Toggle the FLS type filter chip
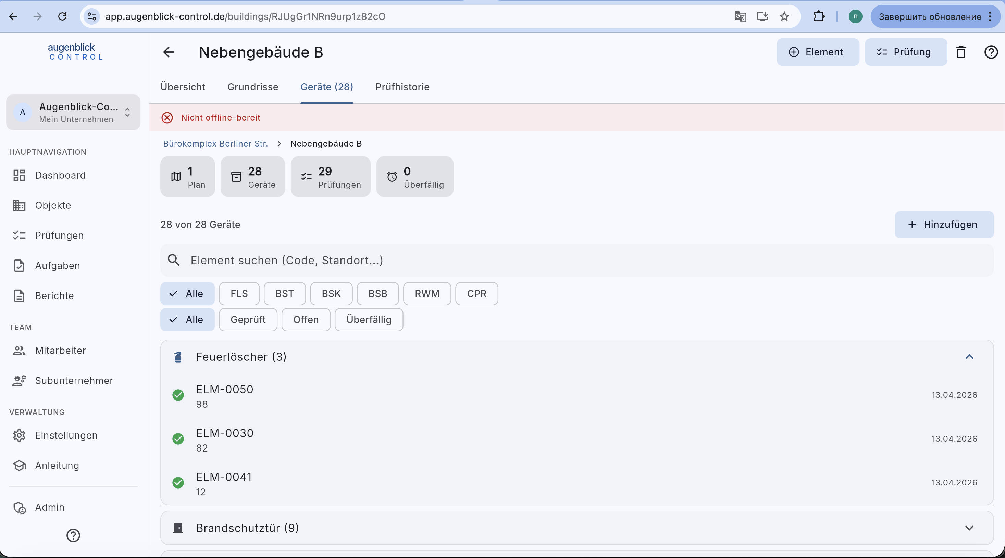 (x=239, y=294)
